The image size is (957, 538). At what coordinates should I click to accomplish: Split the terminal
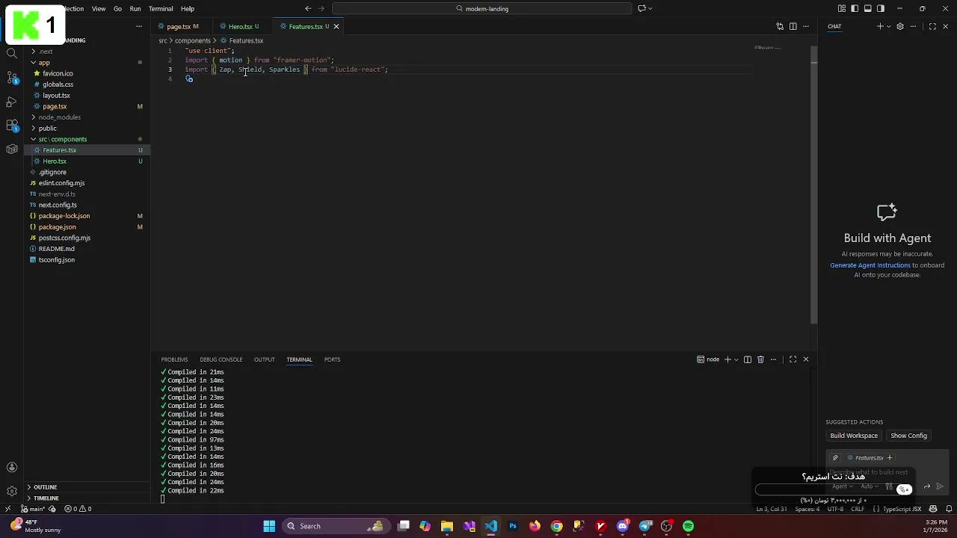[747, 359]
